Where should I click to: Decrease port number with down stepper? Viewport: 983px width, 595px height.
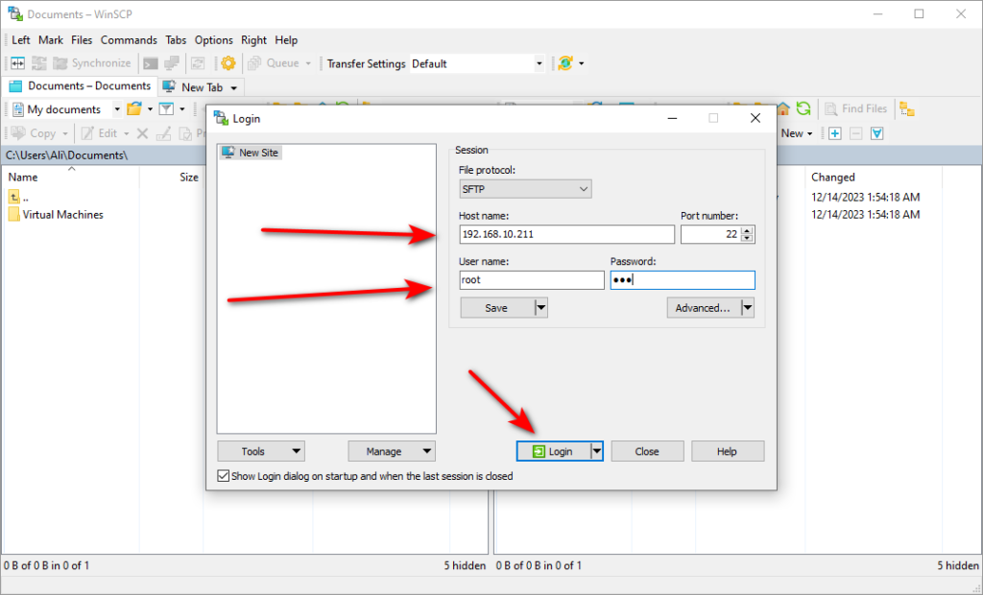(747, 238)
